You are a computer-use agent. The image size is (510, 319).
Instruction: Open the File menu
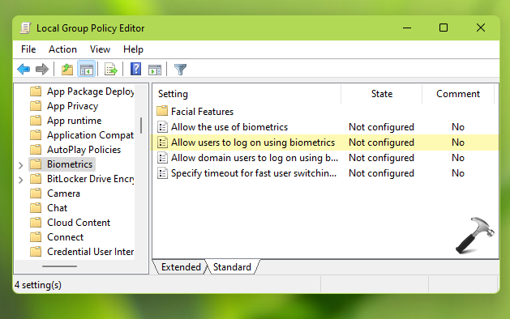point(28,49)
